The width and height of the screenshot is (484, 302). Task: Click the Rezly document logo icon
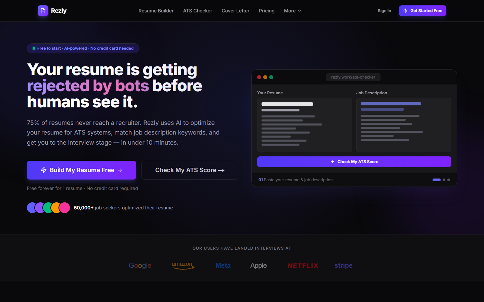pos(43,11)
